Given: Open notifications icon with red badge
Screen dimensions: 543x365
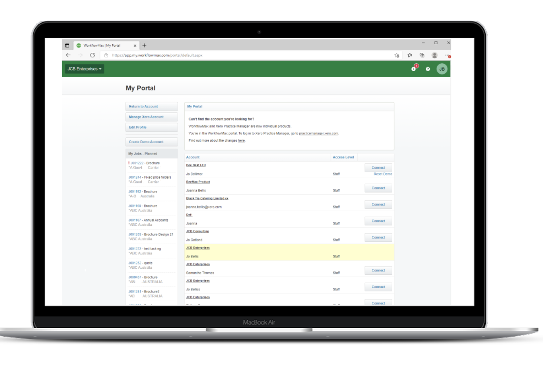Looking at the screenshot, I should pos(414,68).
